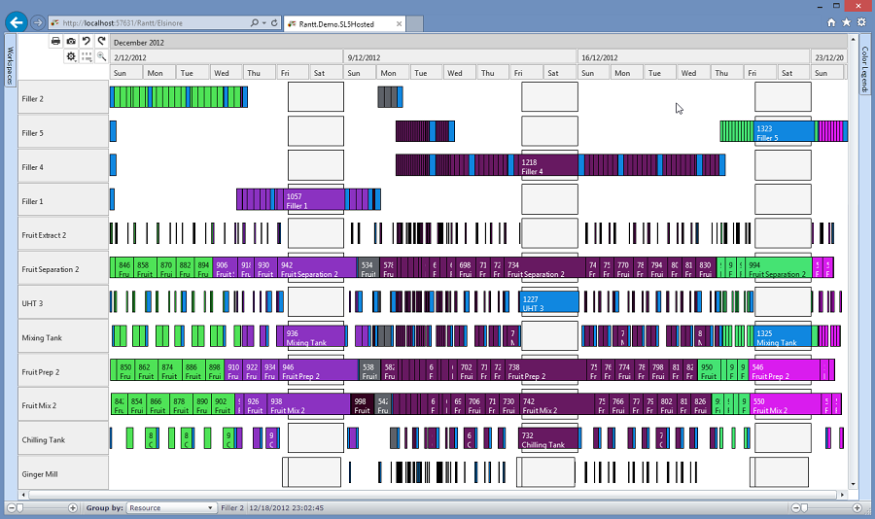Click the browser Home icon
Viewport: 875px width, 519px height.
(831, 21)
